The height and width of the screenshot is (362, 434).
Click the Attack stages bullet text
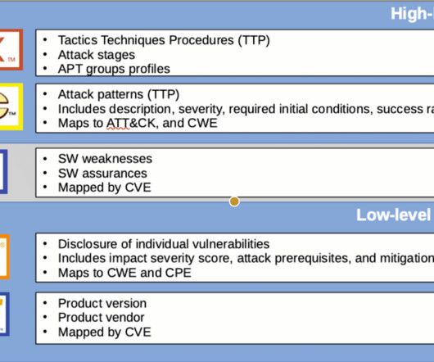click(x=97, y=55)
